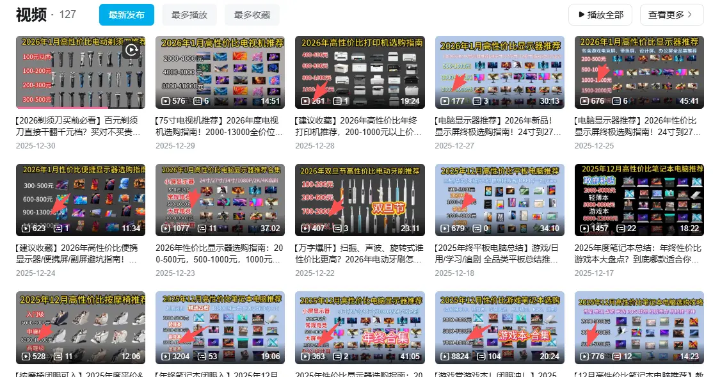Click the 视频 section heading
Image resolution: width=713 pixels, height=377 pixels.
pyautogui.click(x=31, y=15)
